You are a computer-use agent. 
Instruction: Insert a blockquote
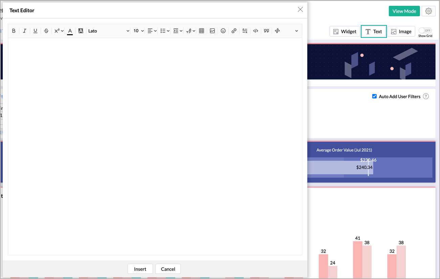click(266, 31)
